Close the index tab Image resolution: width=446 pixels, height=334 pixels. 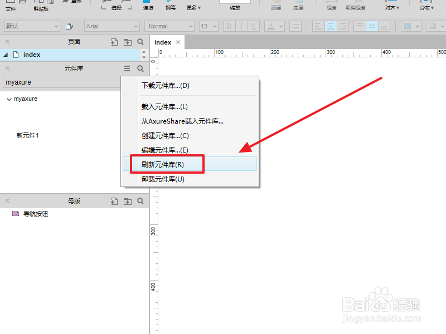[178, 42]
